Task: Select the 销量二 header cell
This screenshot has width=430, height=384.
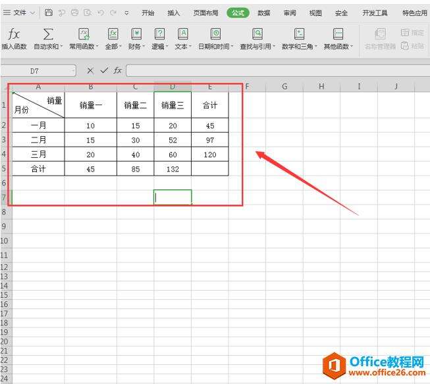Action: tap(135, 105)
